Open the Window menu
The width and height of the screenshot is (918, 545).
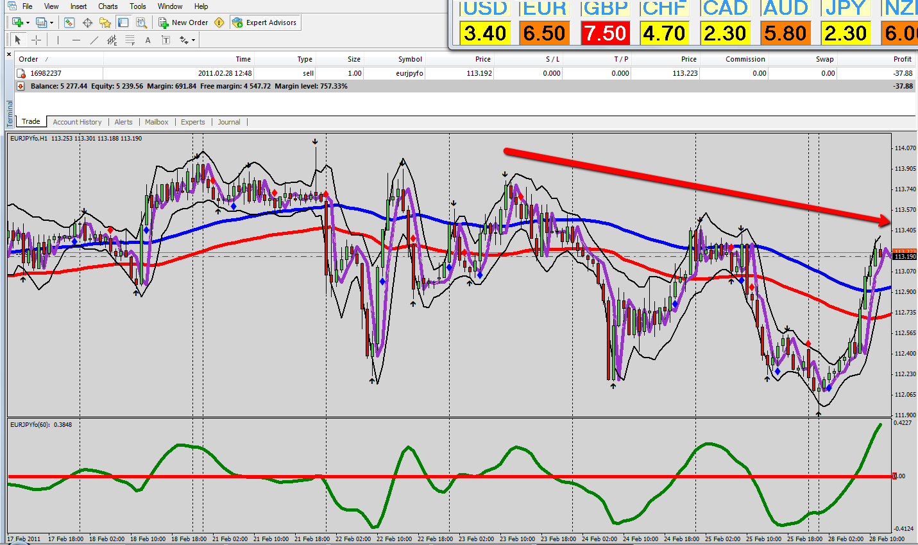coord(170,6)
